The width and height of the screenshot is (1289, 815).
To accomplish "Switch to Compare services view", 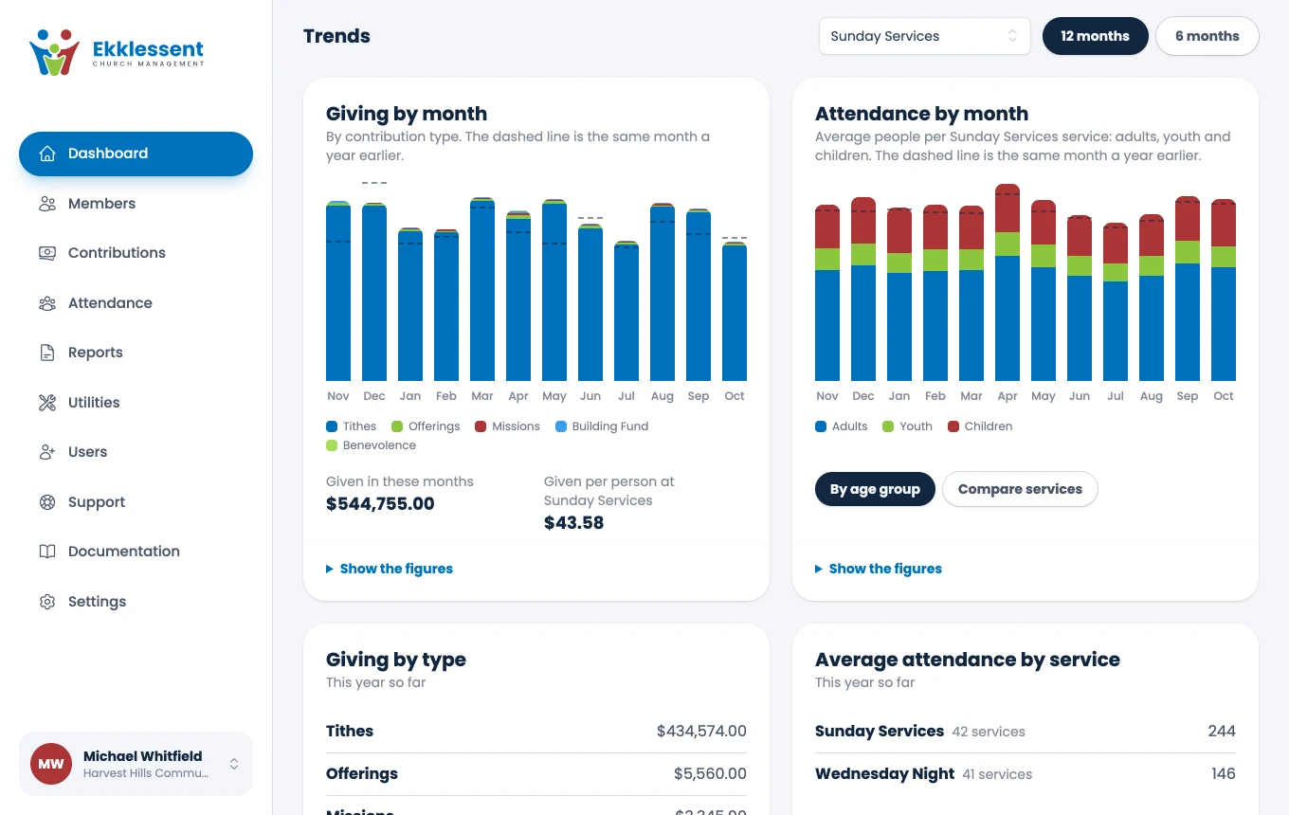I will tap(1020, 489).
